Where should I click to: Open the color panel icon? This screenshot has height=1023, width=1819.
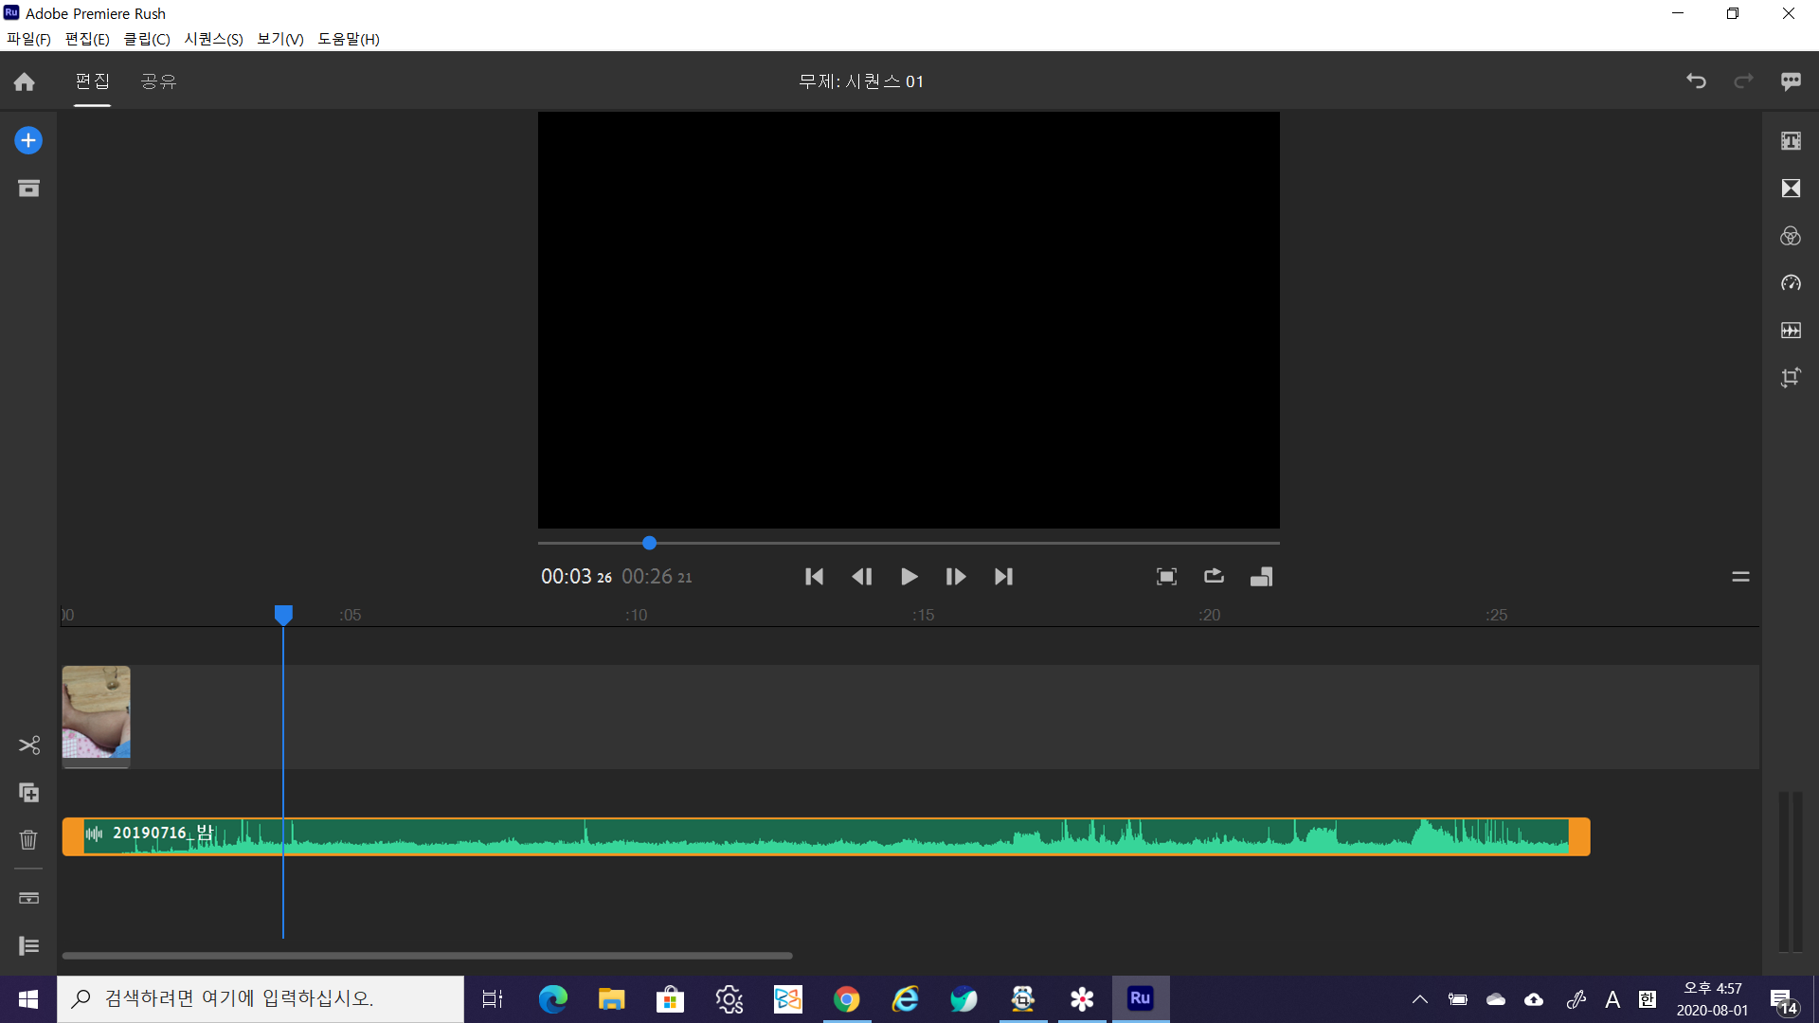[1791, 236]
